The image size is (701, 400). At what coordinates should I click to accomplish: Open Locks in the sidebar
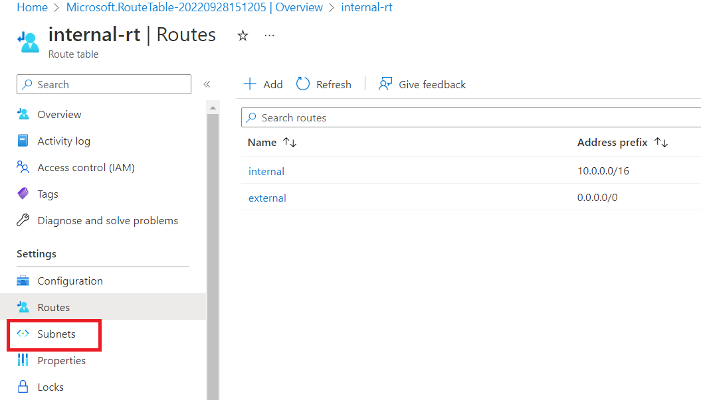pos(50,387)
